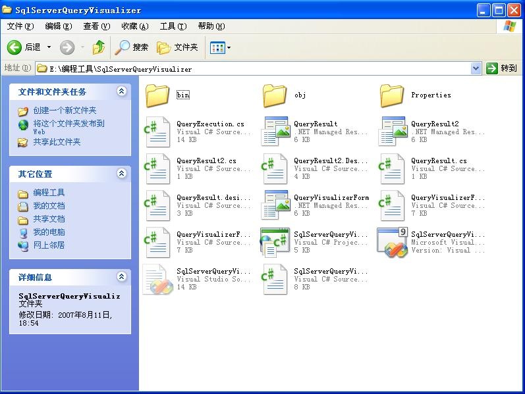Go up one folder level icon
Image resolution: width=525 pixels, height=394 pixels.
point(99,47)
